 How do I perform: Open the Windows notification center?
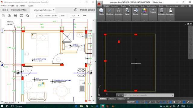click(x=189, y=106)
